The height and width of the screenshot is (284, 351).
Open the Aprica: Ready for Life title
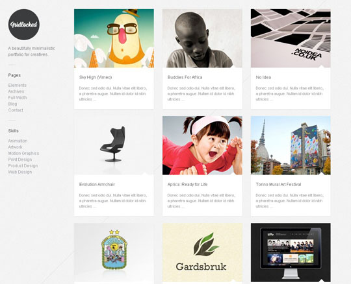[188, 185]
